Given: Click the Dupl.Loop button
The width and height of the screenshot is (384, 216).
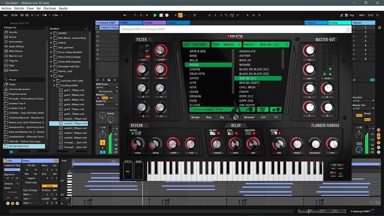Looking at the screenshot, I should click(x=31, y=182).
